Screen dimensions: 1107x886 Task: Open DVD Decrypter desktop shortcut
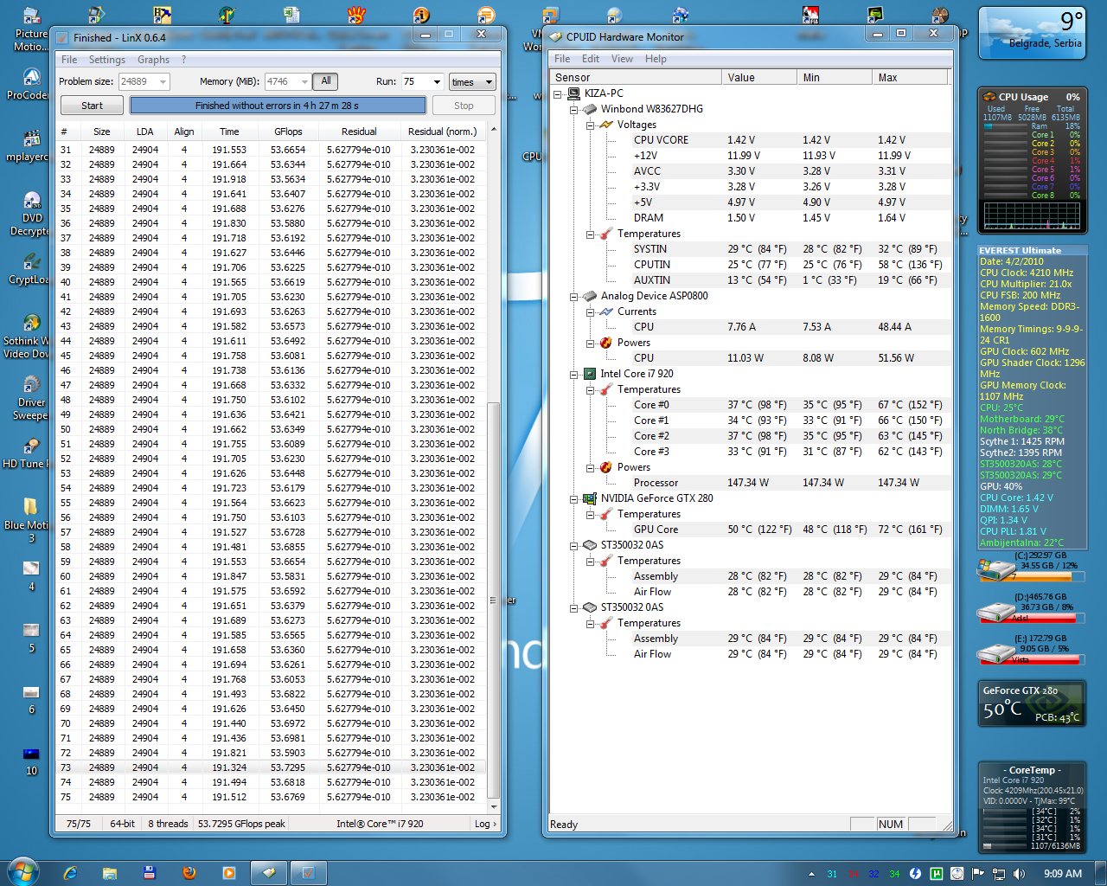(x=31, y=213)
